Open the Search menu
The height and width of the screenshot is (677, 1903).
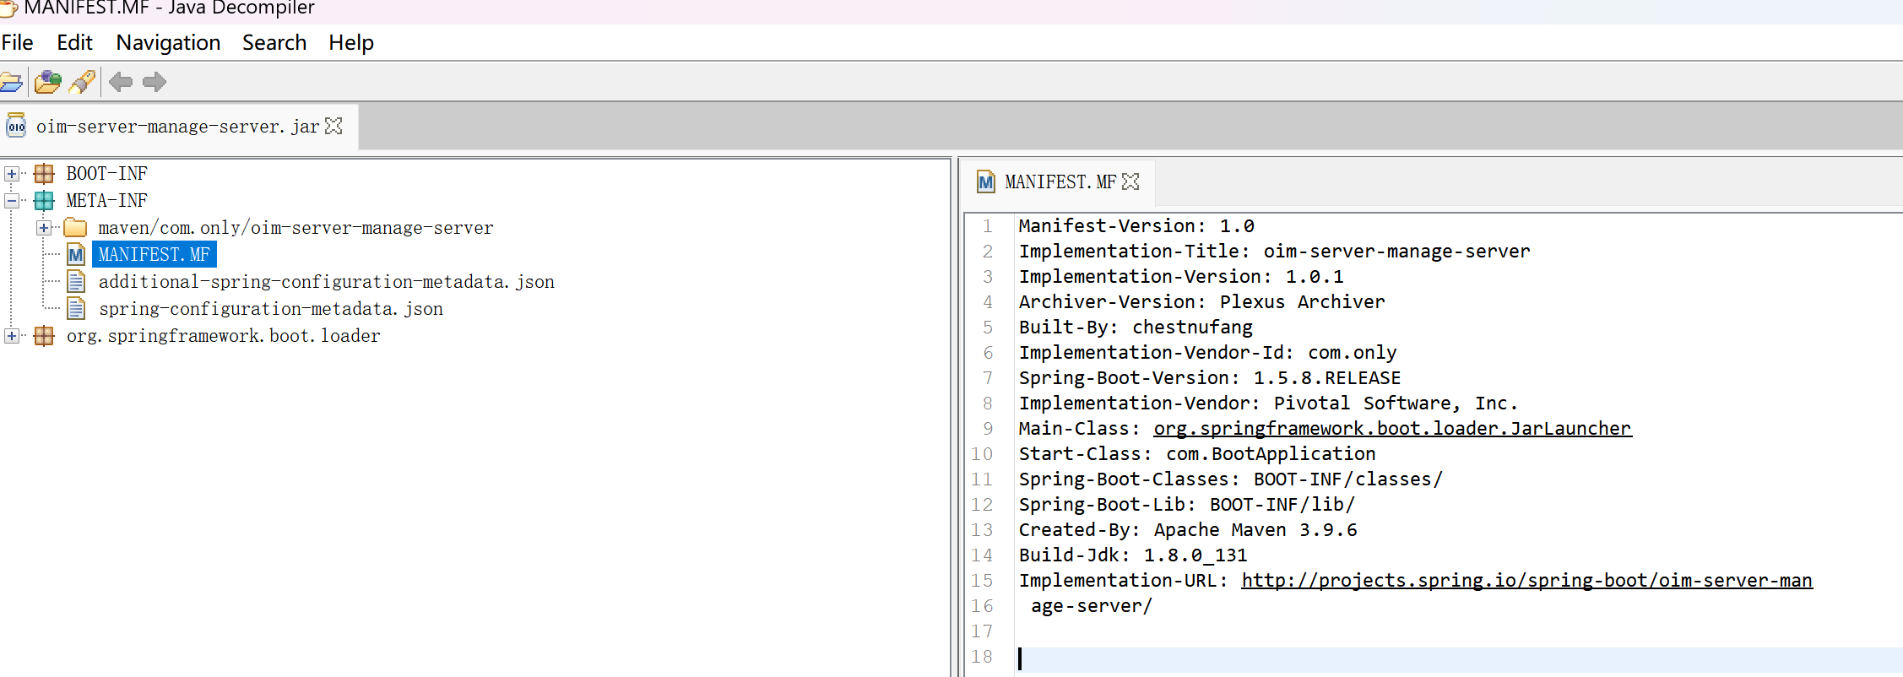click(x=274, y=42)
